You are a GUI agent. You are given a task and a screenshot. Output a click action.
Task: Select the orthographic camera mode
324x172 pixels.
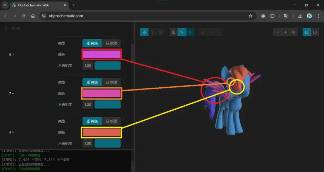(315, 32)
